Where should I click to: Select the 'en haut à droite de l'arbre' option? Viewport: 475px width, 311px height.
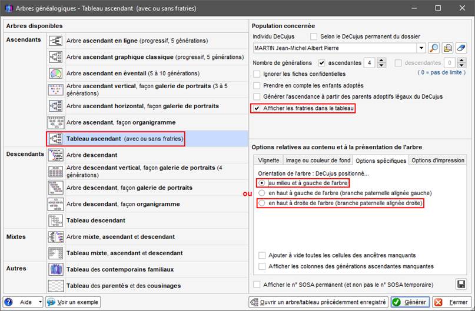click(262, 203)
